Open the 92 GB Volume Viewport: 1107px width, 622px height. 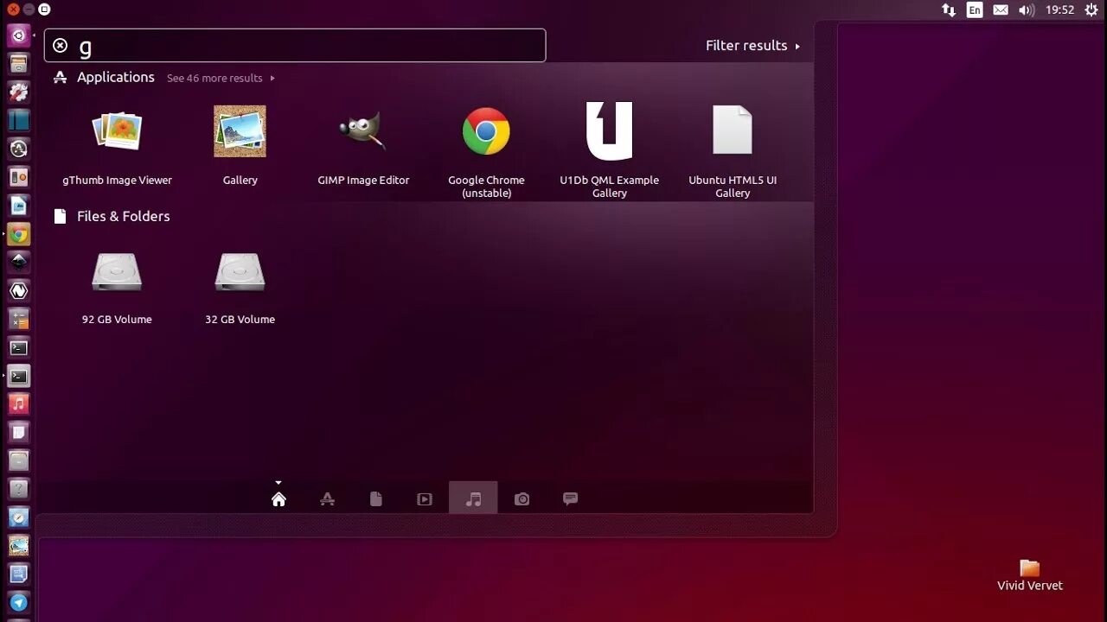pyautogui.click(x=117, y=287)
